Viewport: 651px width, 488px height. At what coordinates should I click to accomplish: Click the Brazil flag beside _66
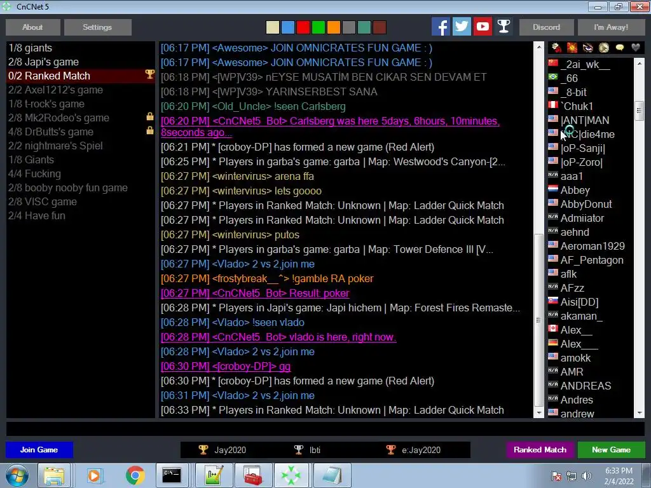coord(553,77)
